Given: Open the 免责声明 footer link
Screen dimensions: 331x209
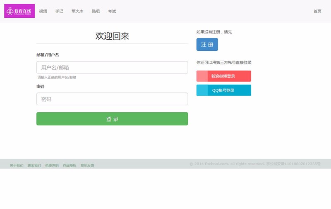Looking at the screenshot, I should tap(52, 165).
